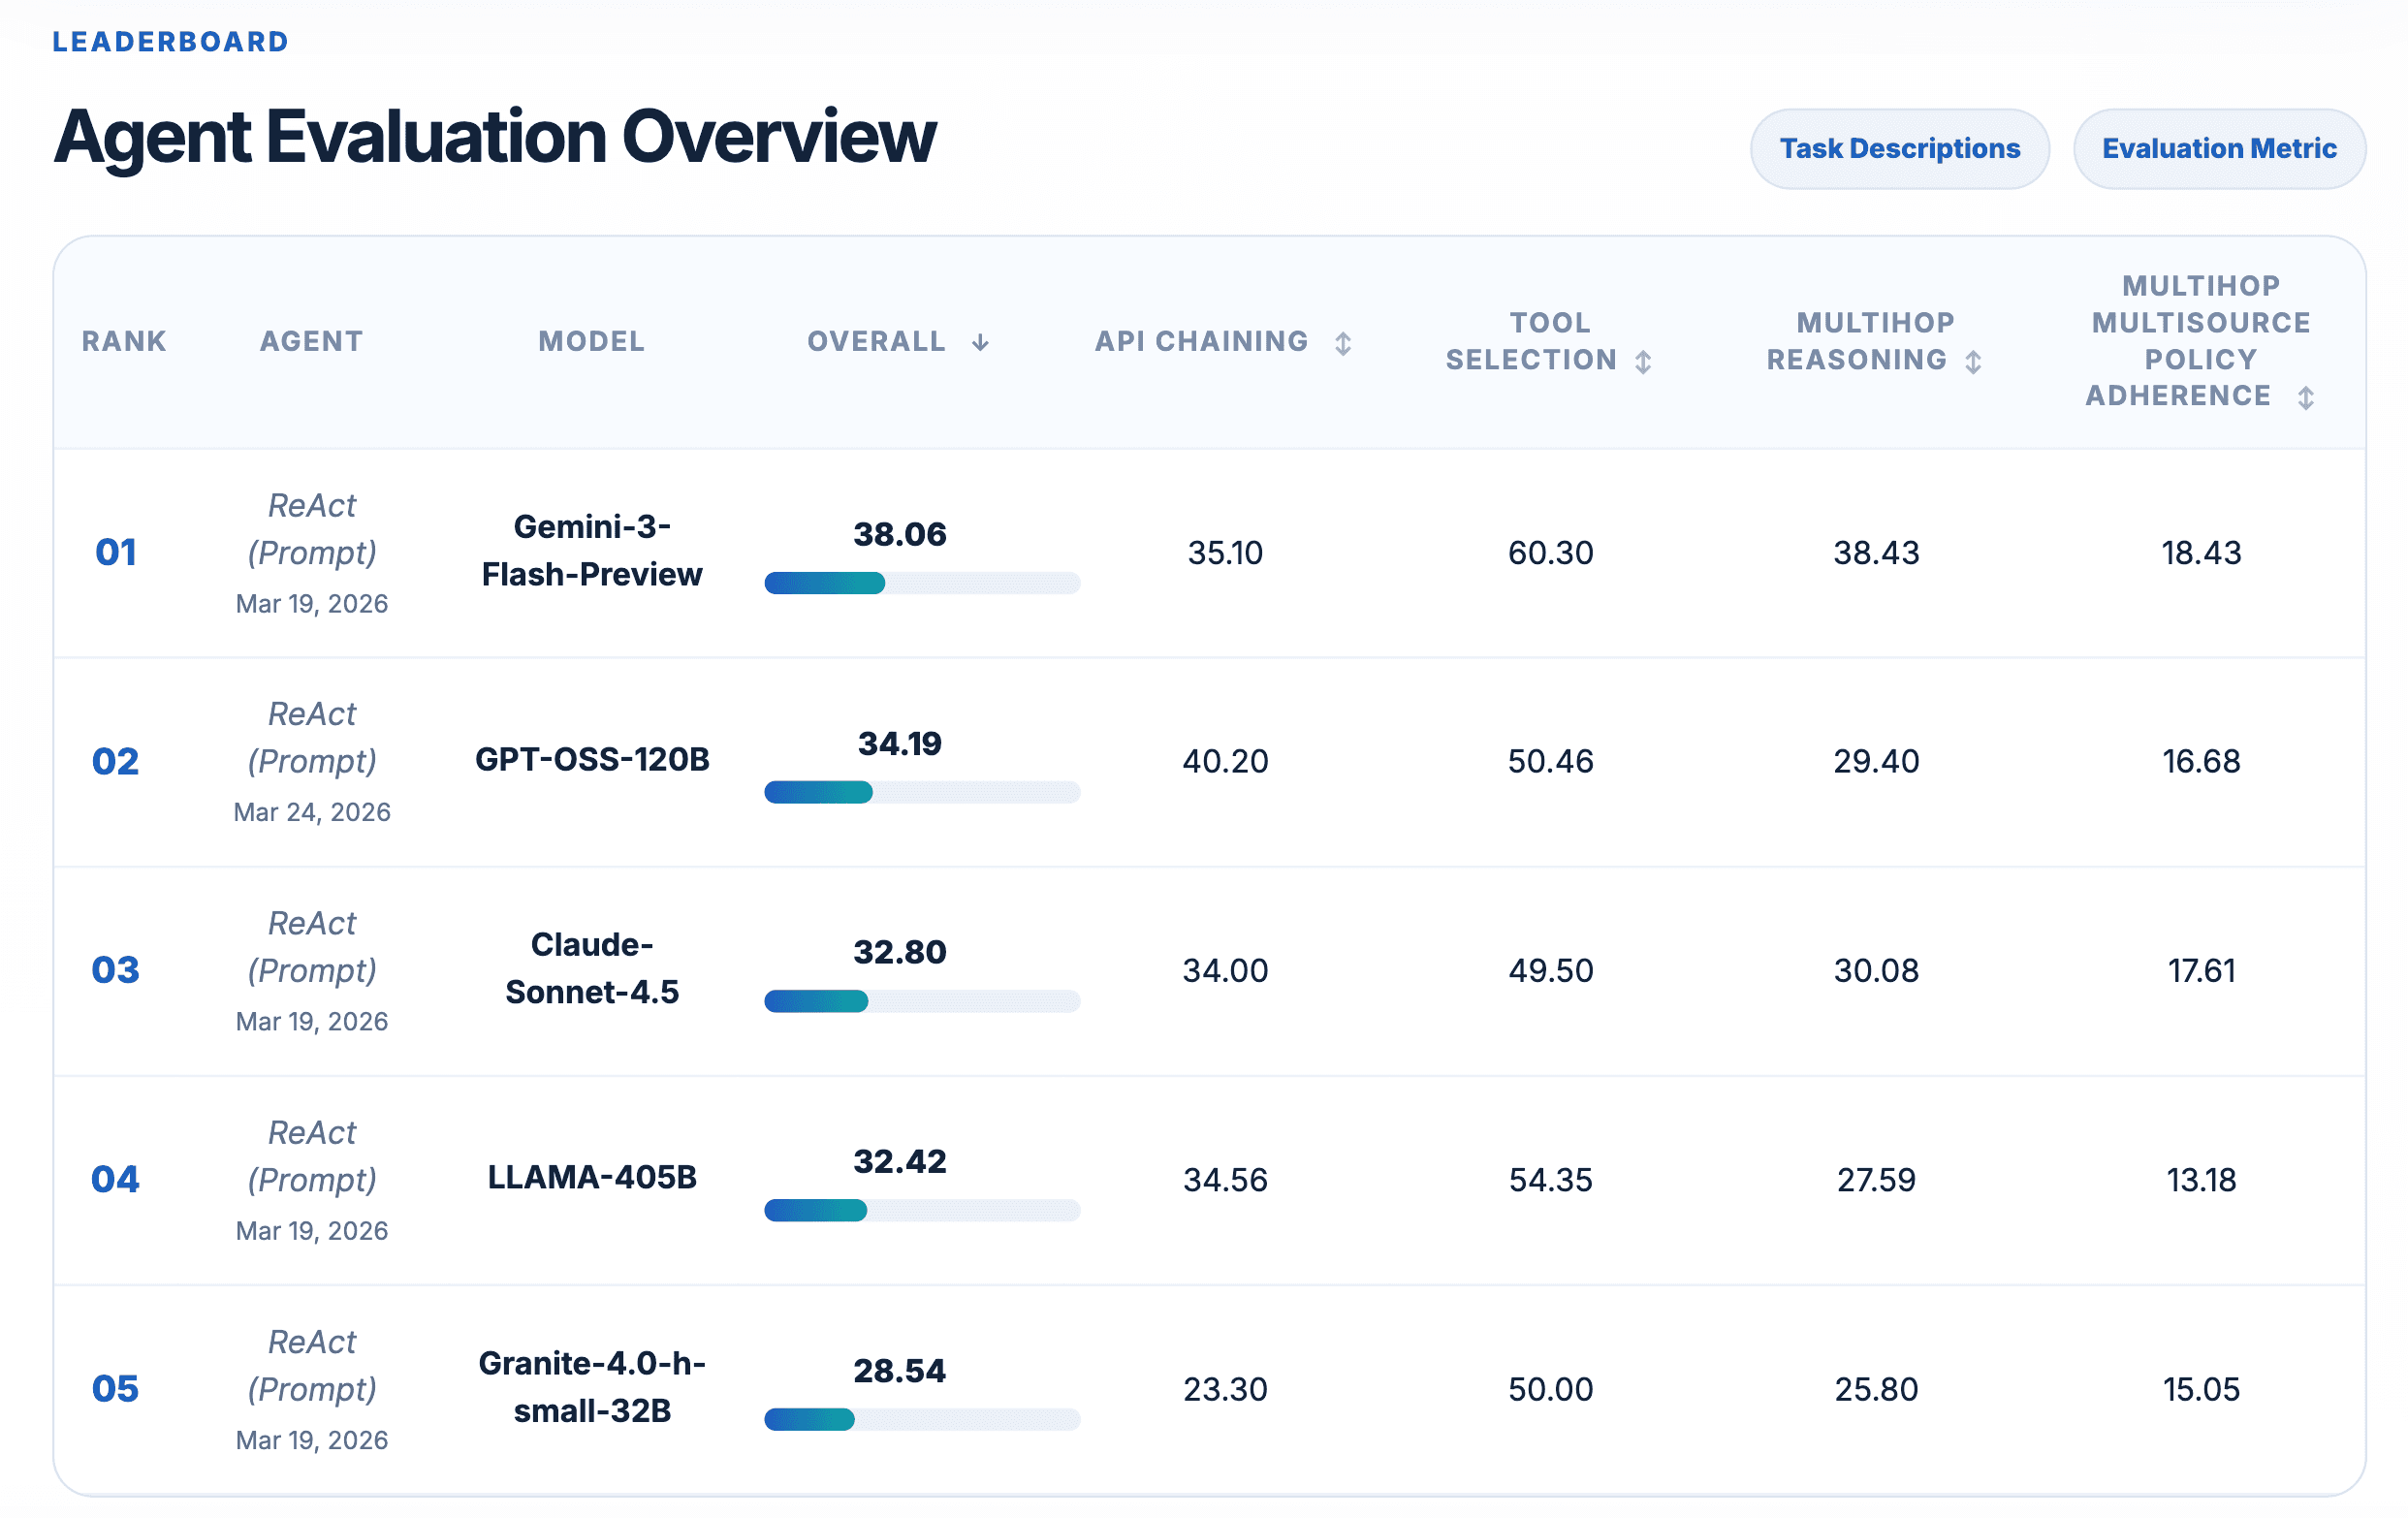Click the Mar 24, 2026 date in GPT-OSS-120B row
This screenshot has width=2408, height=1518.
pyautogui.click(x=312, y=812)
